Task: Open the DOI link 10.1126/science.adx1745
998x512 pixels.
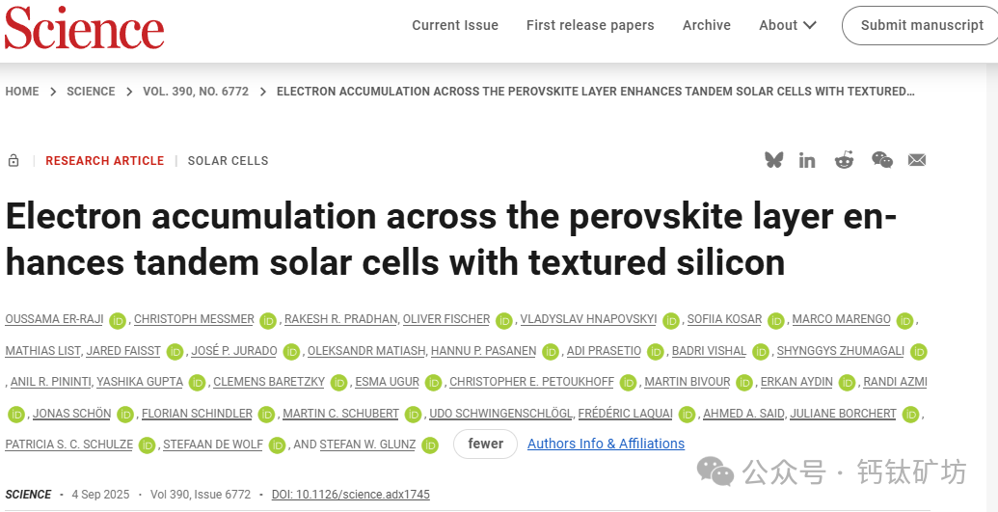Action: 350,495
